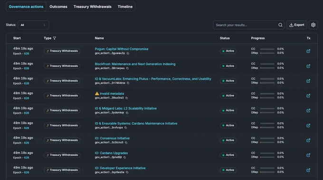
Task: Open table settings gear icon
Action: pyautogui.click(x=313, y=25)
